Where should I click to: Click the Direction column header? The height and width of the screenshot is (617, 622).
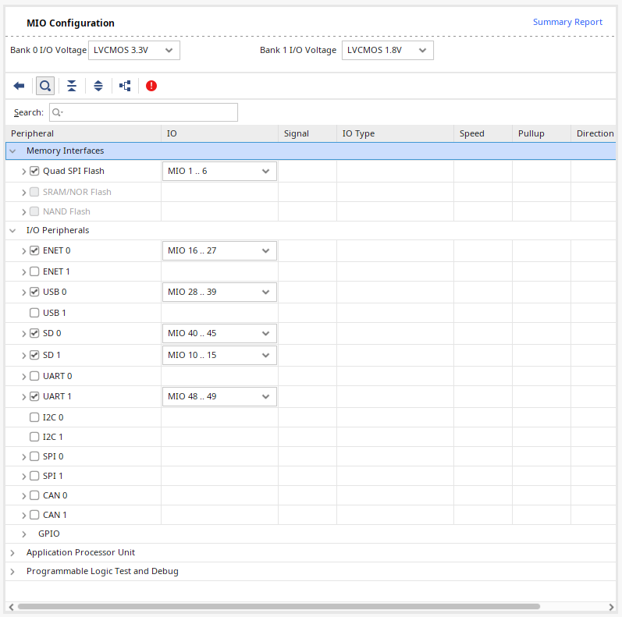(x=593, y=133)
